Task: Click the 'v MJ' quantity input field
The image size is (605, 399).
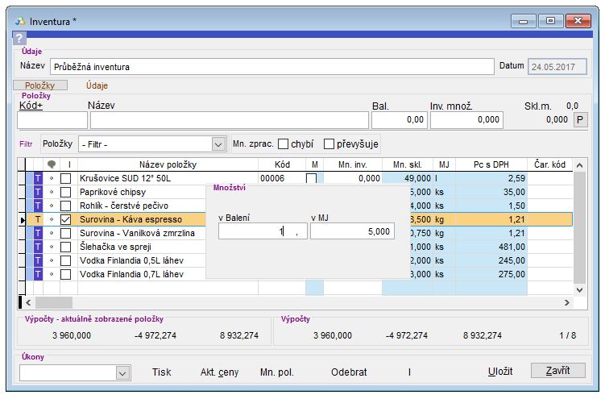Action: point(351,231)
